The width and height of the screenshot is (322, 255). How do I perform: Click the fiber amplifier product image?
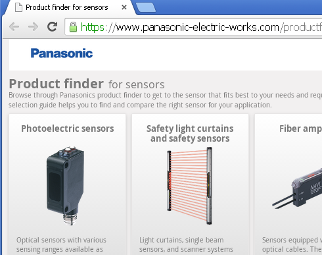point(297,187)
